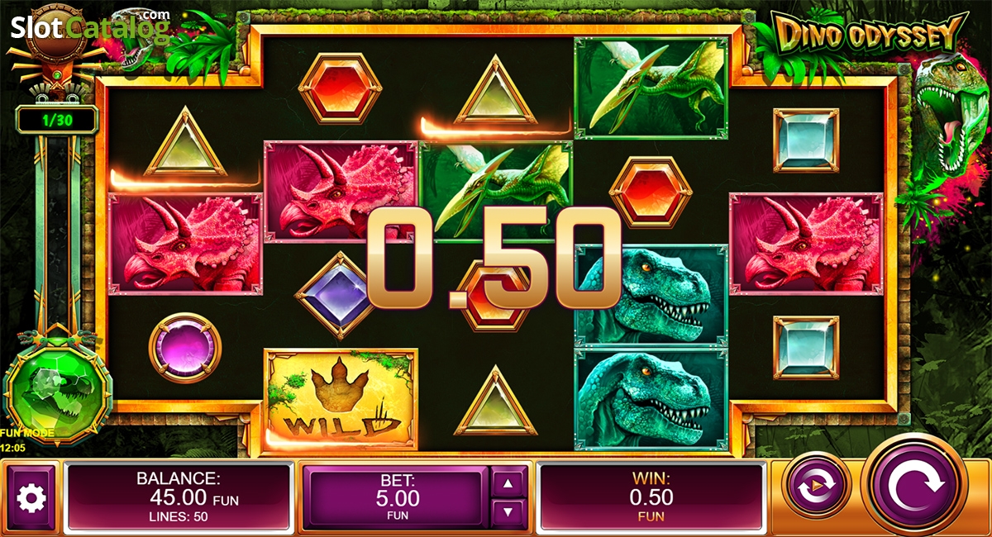Click the top pterodactyl symbol in fourth column
This screenshot has width=992, height=537.
coord(651,87)
